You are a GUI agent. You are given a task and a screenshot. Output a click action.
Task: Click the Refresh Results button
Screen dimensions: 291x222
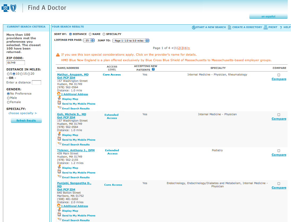[x=26, y=121]
